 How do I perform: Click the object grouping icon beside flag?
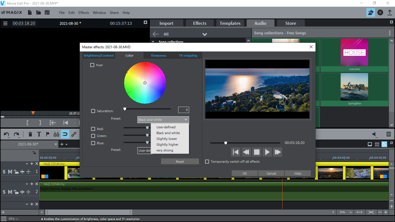coord(56,134)
